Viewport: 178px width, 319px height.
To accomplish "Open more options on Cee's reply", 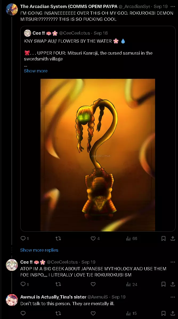I will pyautogui.click(x=173, y=262).
